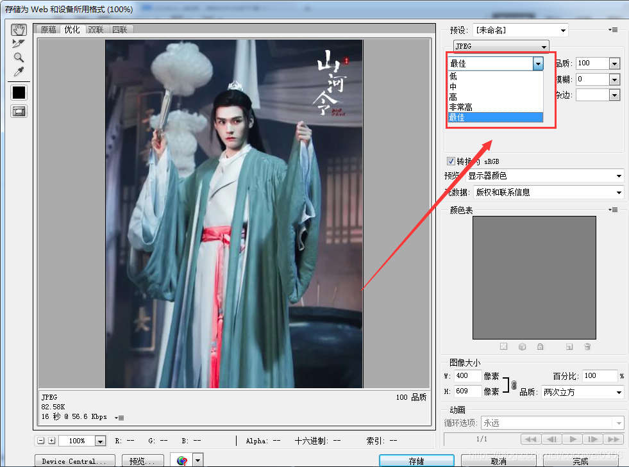Screen dimensions: 629x467
Task: Click the 存储 save button
Action: pos(416,461)
